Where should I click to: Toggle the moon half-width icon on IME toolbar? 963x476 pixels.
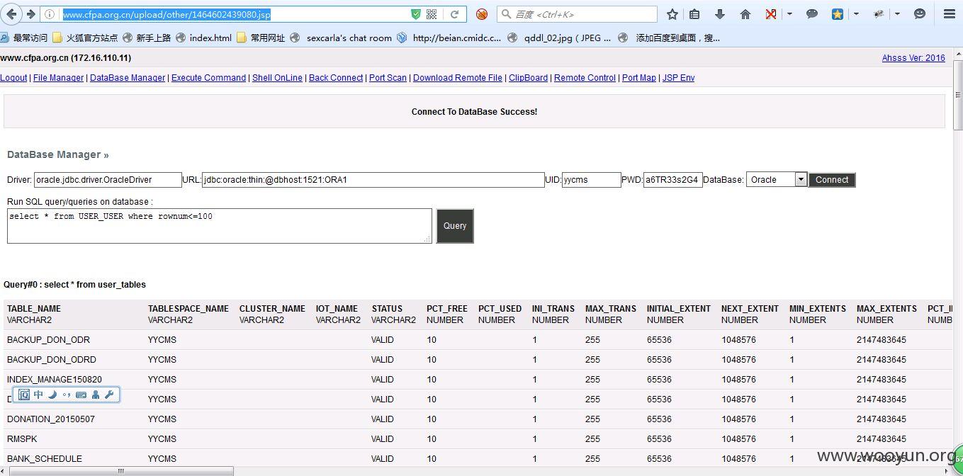click(52, 395)
